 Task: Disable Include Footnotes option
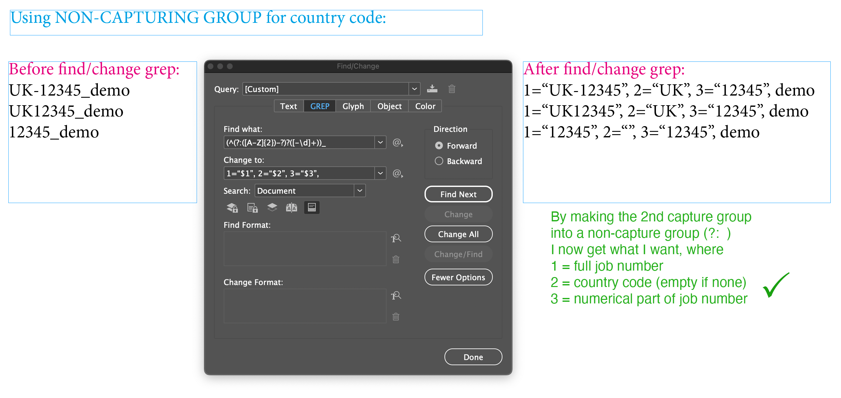[x=312, y=207]
